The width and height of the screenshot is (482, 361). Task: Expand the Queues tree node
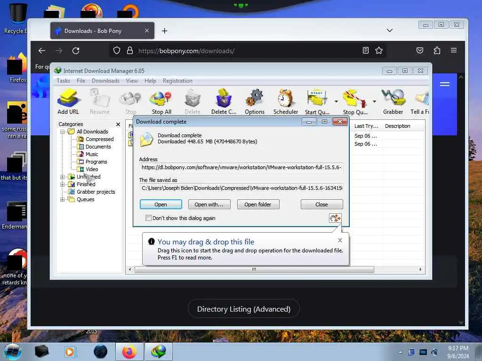coord(63,199)
